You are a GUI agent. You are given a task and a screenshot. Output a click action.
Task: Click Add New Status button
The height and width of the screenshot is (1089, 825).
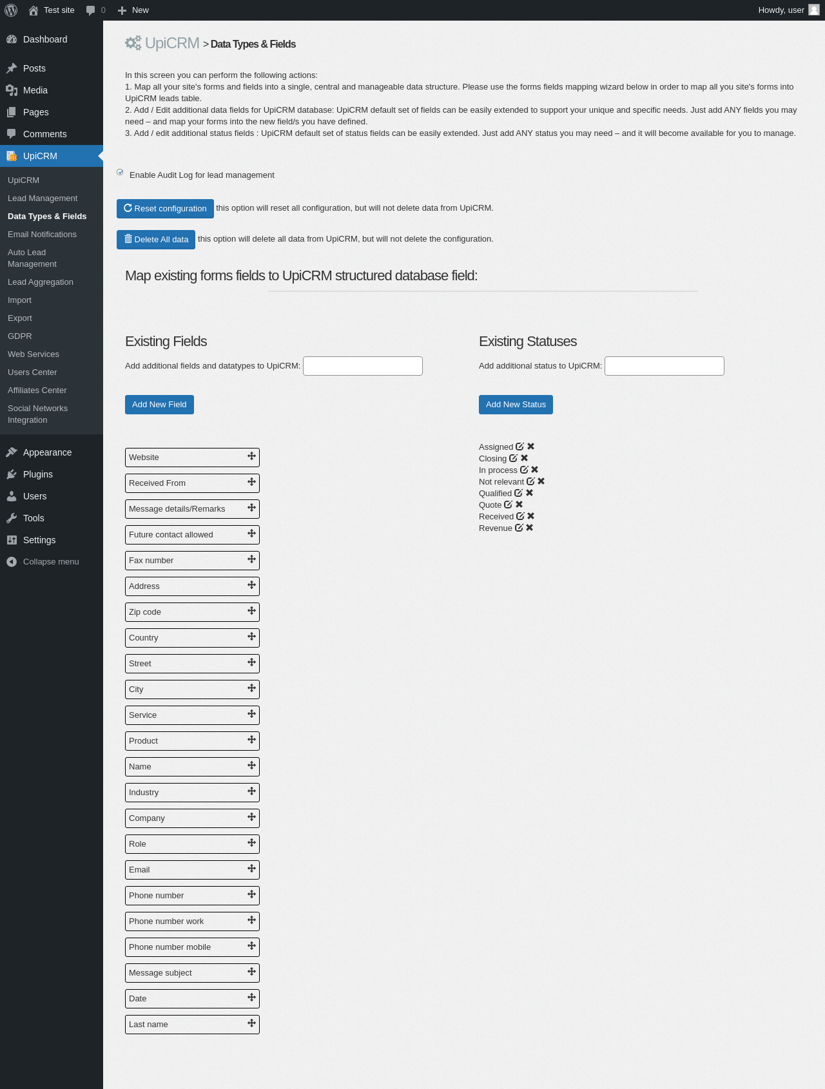point(516,405)
